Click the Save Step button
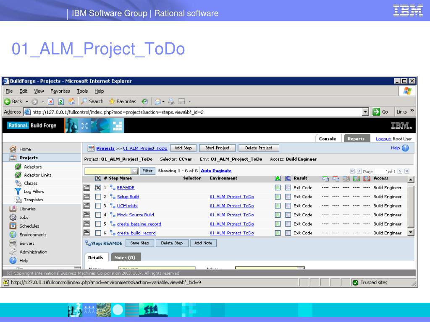 (x=140, y=243)
